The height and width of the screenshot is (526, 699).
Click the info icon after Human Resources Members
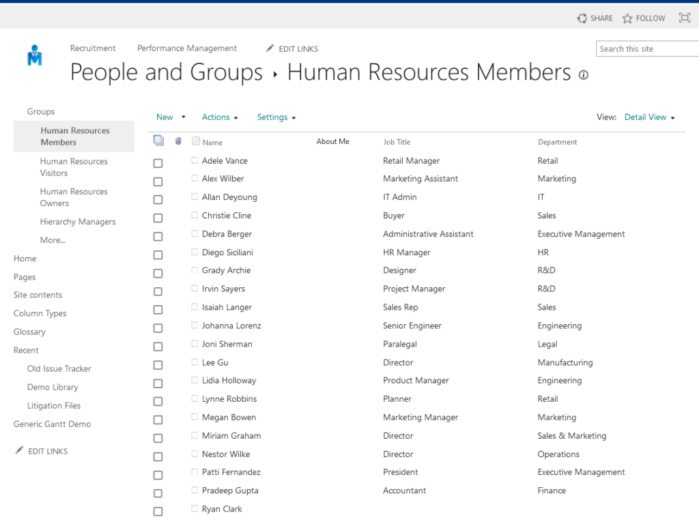tap(583, 75)
